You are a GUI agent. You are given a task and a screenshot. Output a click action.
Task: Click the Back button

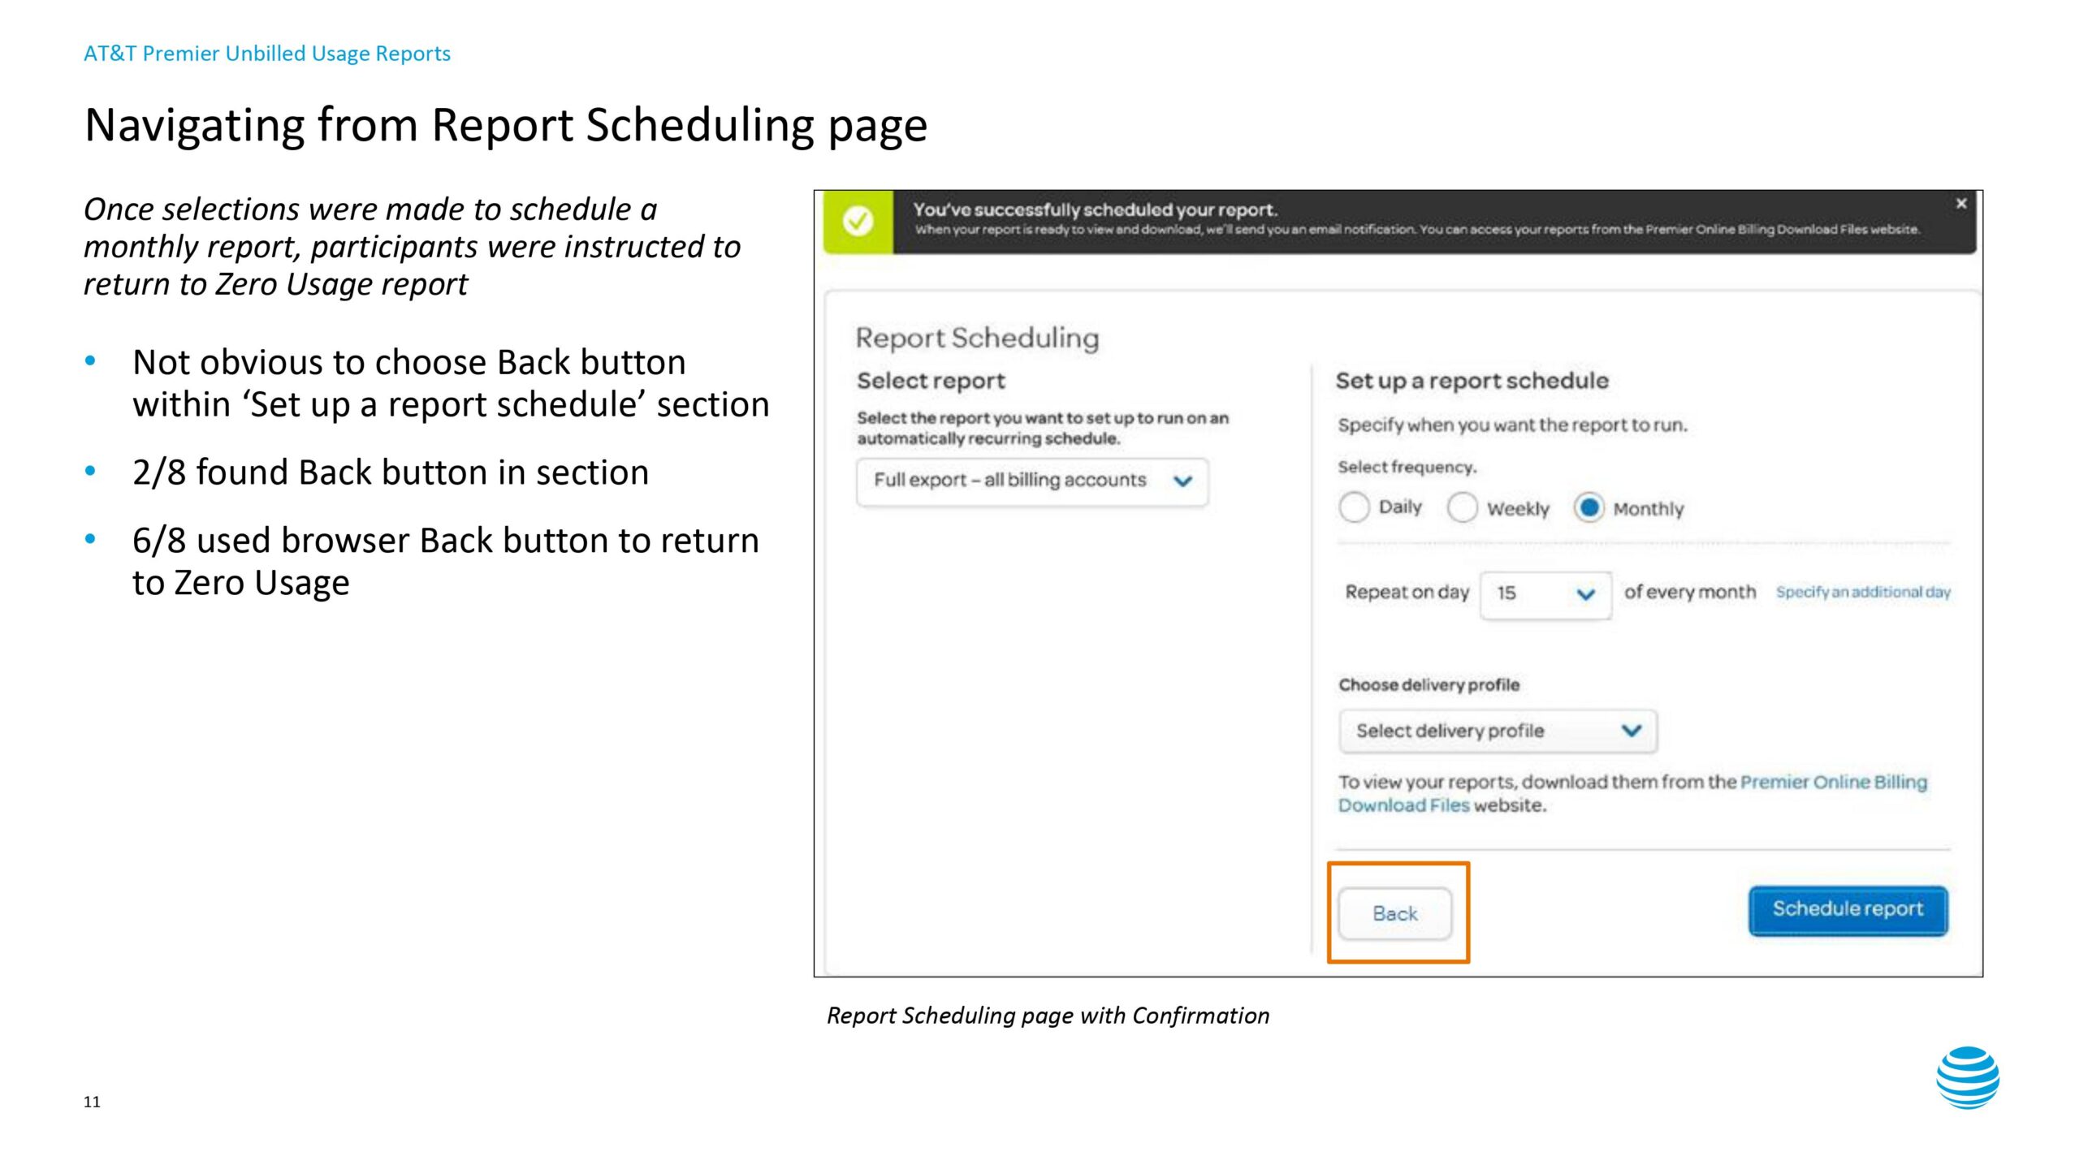point(1394,913)
